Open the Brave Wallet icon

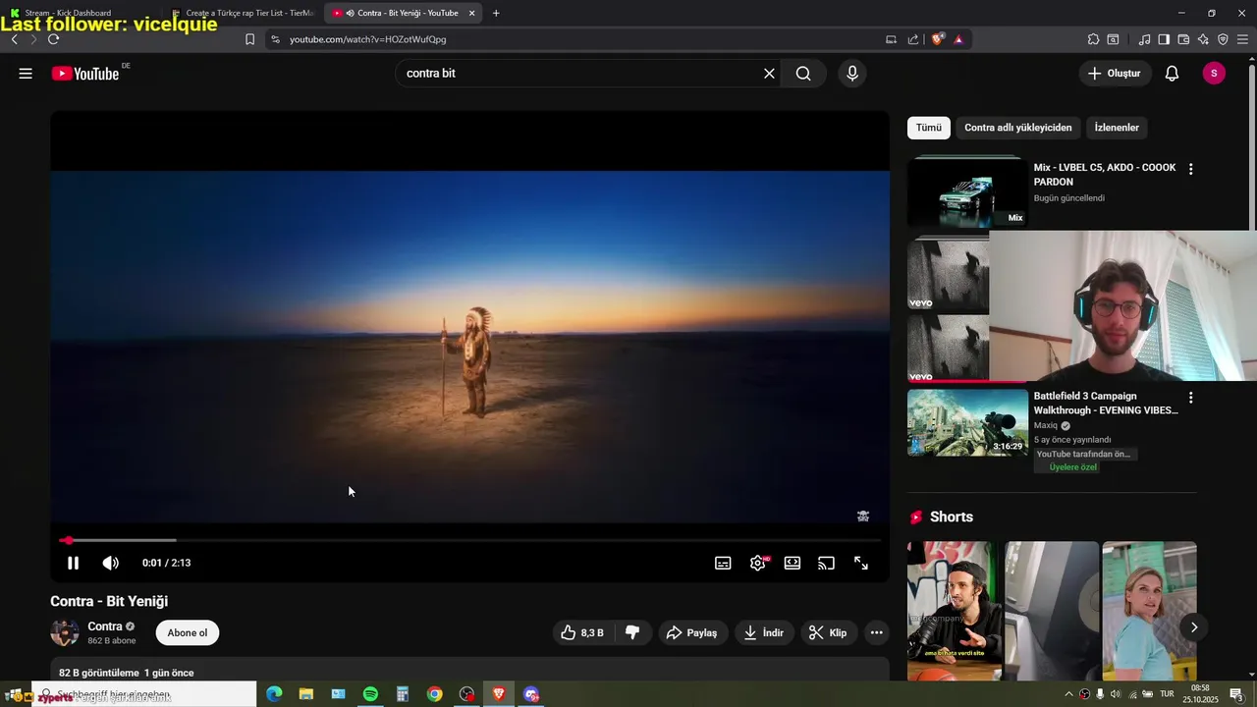coord(1183,39)
